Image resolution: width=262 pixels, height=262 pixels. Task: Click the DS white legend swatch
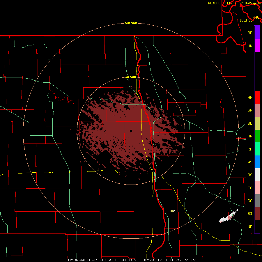(257, 175)
